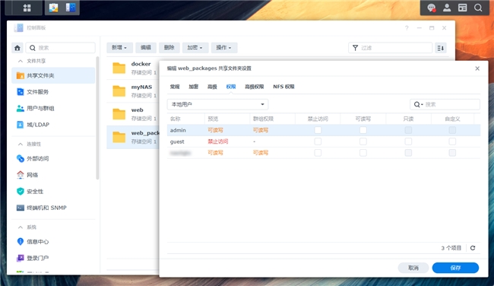Image resolution: width=494 pixels, height=286 pixels.
Task: Refresh the permissions list in dialog
Action: pyautogui.click(x=473, y=248)
